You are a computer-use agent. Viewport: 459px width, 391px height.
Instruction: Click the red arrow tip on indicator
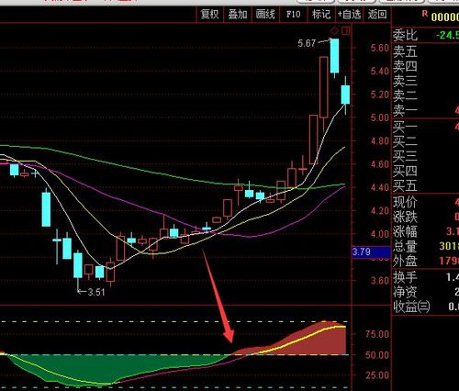[x=230, y=341]
